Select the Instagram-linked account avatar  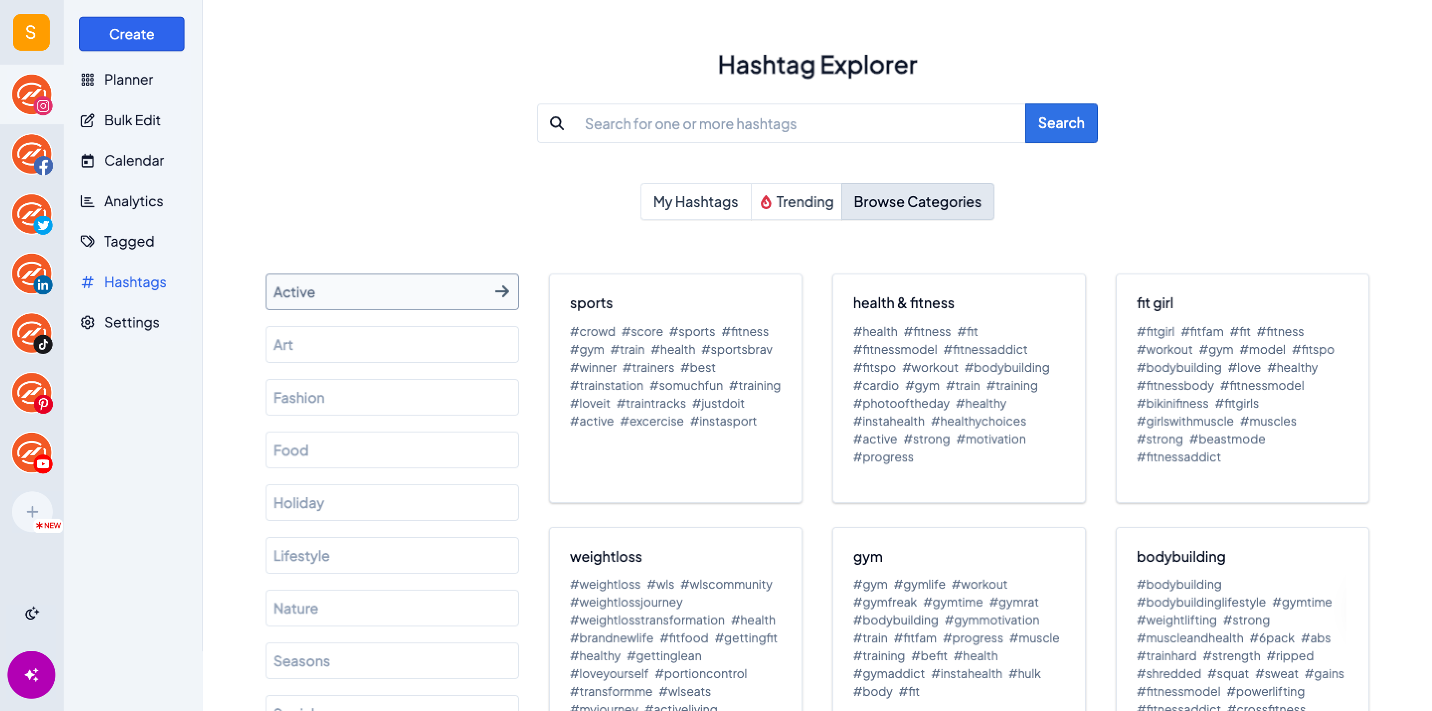[x=32, y=94]
